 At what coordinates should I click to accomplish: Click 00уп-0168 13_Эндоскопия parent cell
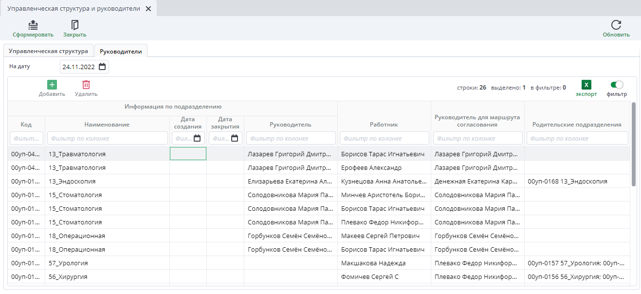pyautogui.click(x=577, y=181)
